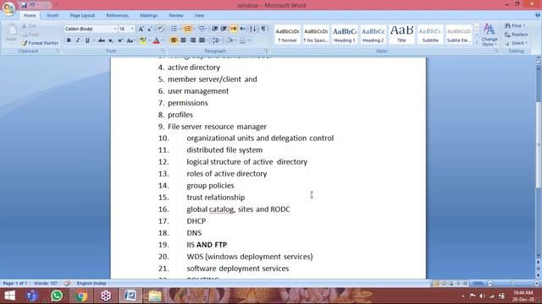Click the Find button

coord(514,26)
